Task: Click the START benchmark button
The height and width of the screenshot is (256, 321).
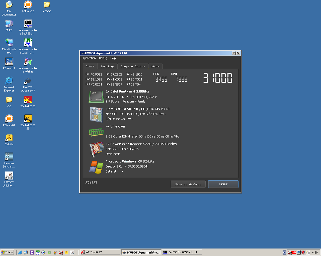Action: coord(223,184)
